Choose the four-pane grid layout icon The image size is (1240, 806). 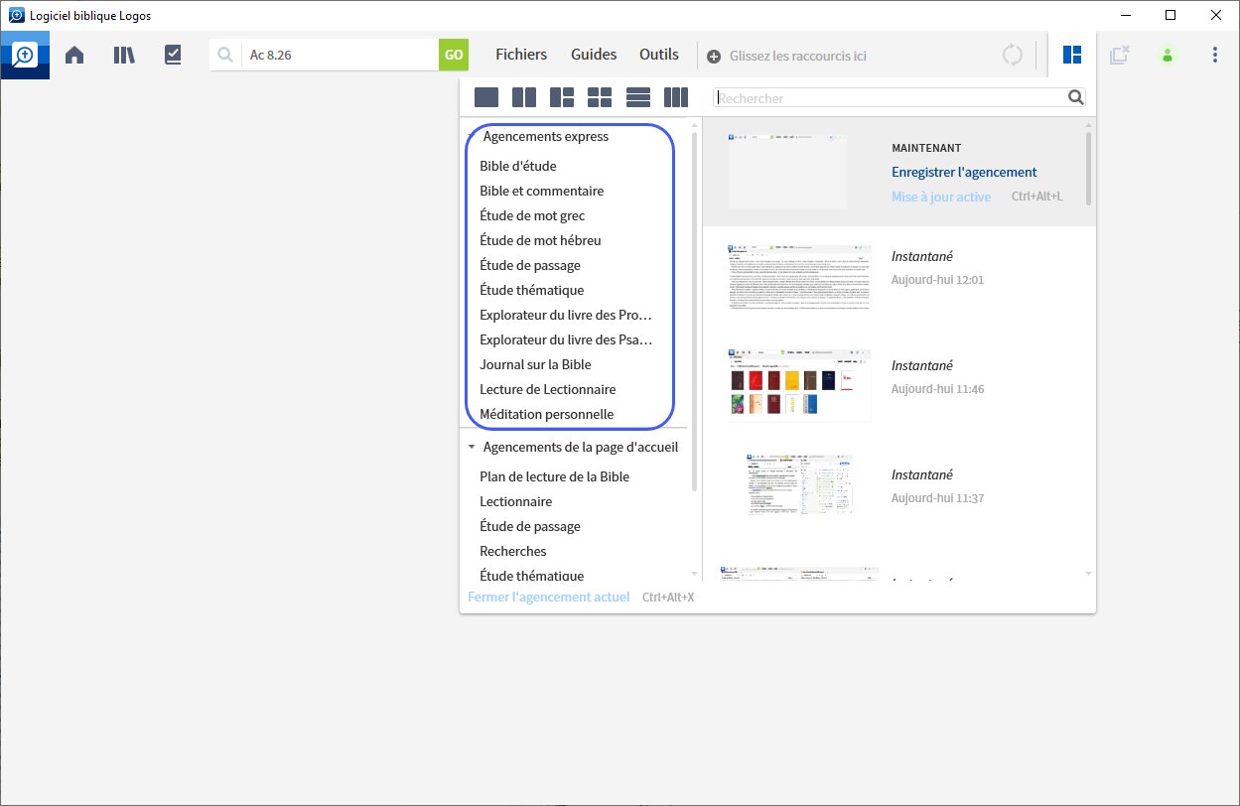click(600, 97)
